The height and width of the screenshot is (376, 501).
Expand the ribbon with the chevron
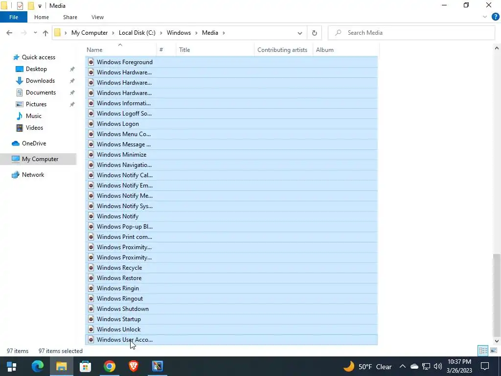coord(485,17)
